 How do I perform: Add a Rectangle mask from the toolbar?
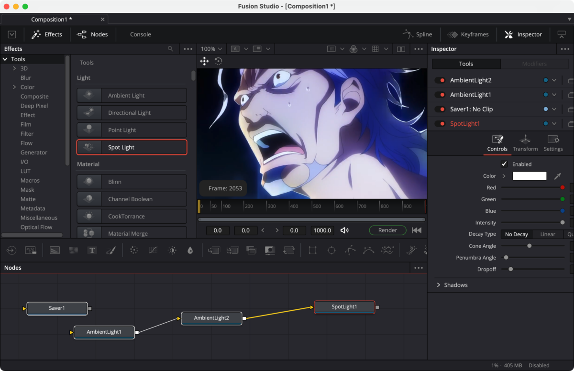click(x=312, y=250)
